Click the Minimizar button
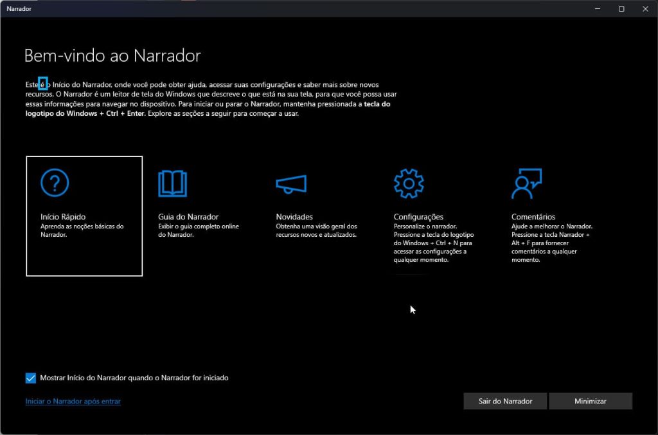 591,401
